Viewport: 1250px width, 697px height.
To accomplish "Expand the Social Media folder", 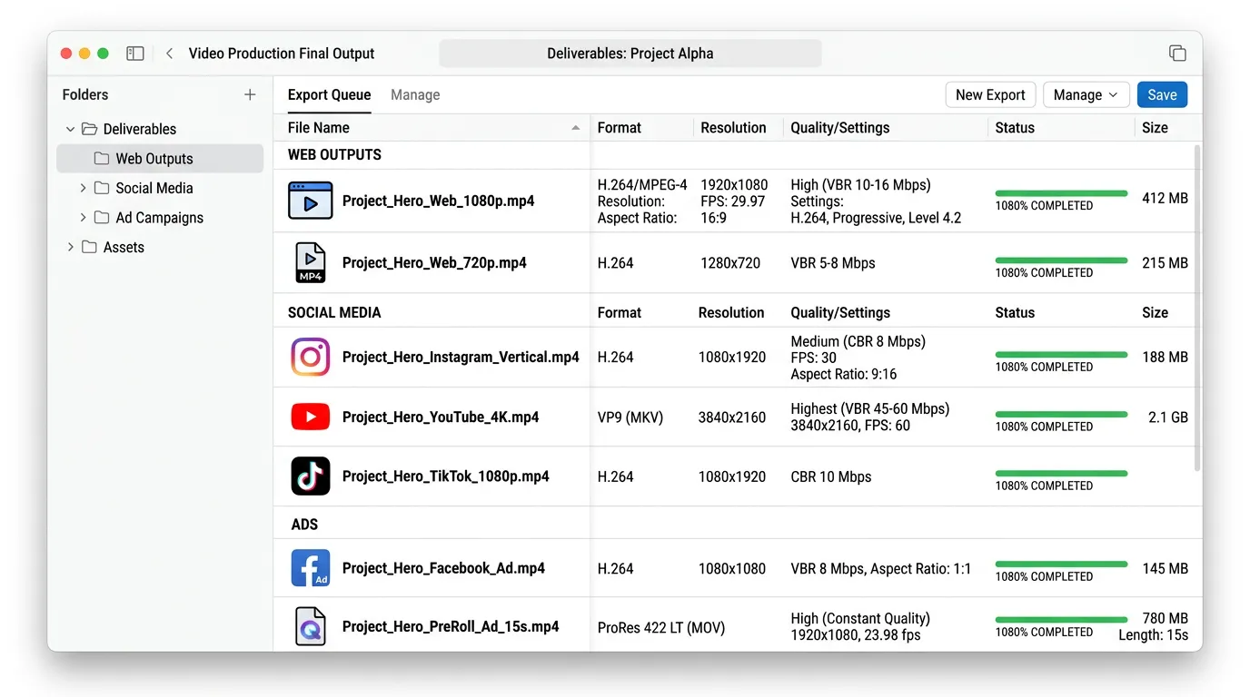I will [83, 188].
